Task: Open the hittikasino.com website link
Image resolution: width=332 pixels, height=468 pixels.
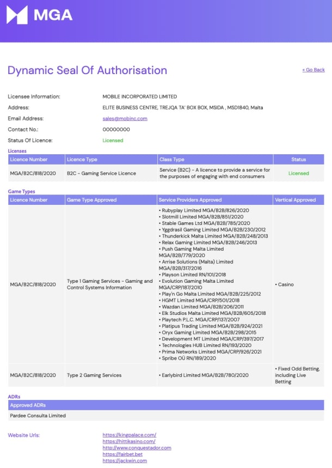Action: pos(129,441)
